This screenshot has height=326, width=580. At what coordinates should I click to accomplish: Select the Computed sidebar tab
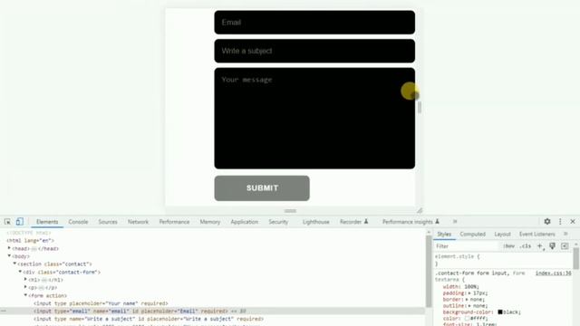point(472,234)
